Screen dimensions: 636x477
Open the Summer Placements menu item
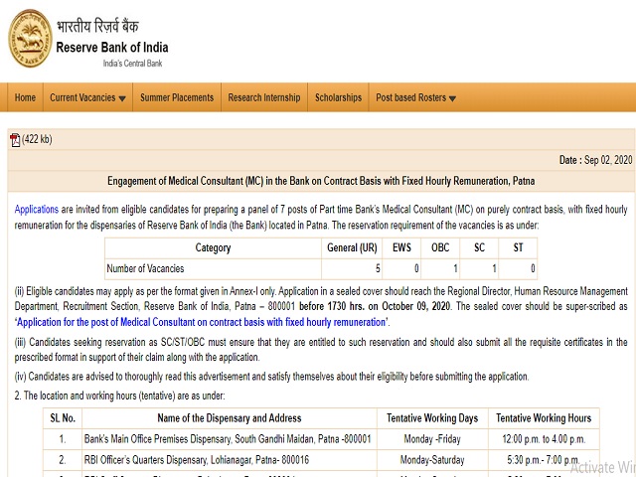pyautogui.click(x=177, y=97)
